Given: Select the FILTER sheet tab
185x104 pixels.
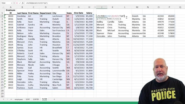Looking at the screenshot, I should (x=45, y=99).
